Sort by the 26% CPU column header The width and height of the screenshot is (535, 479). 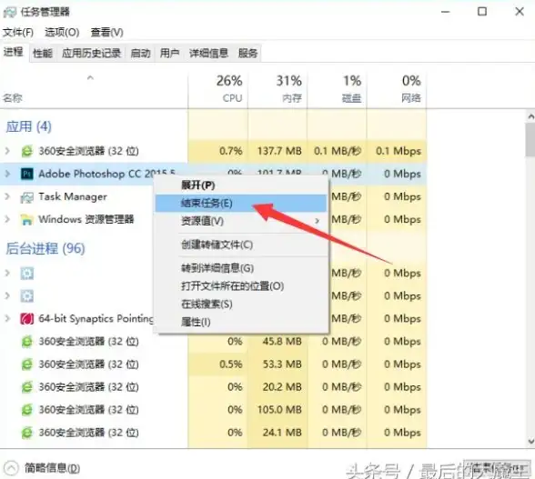point(217,90)
